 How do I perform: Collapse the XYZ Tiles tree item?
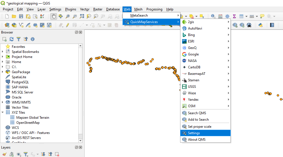3,112
